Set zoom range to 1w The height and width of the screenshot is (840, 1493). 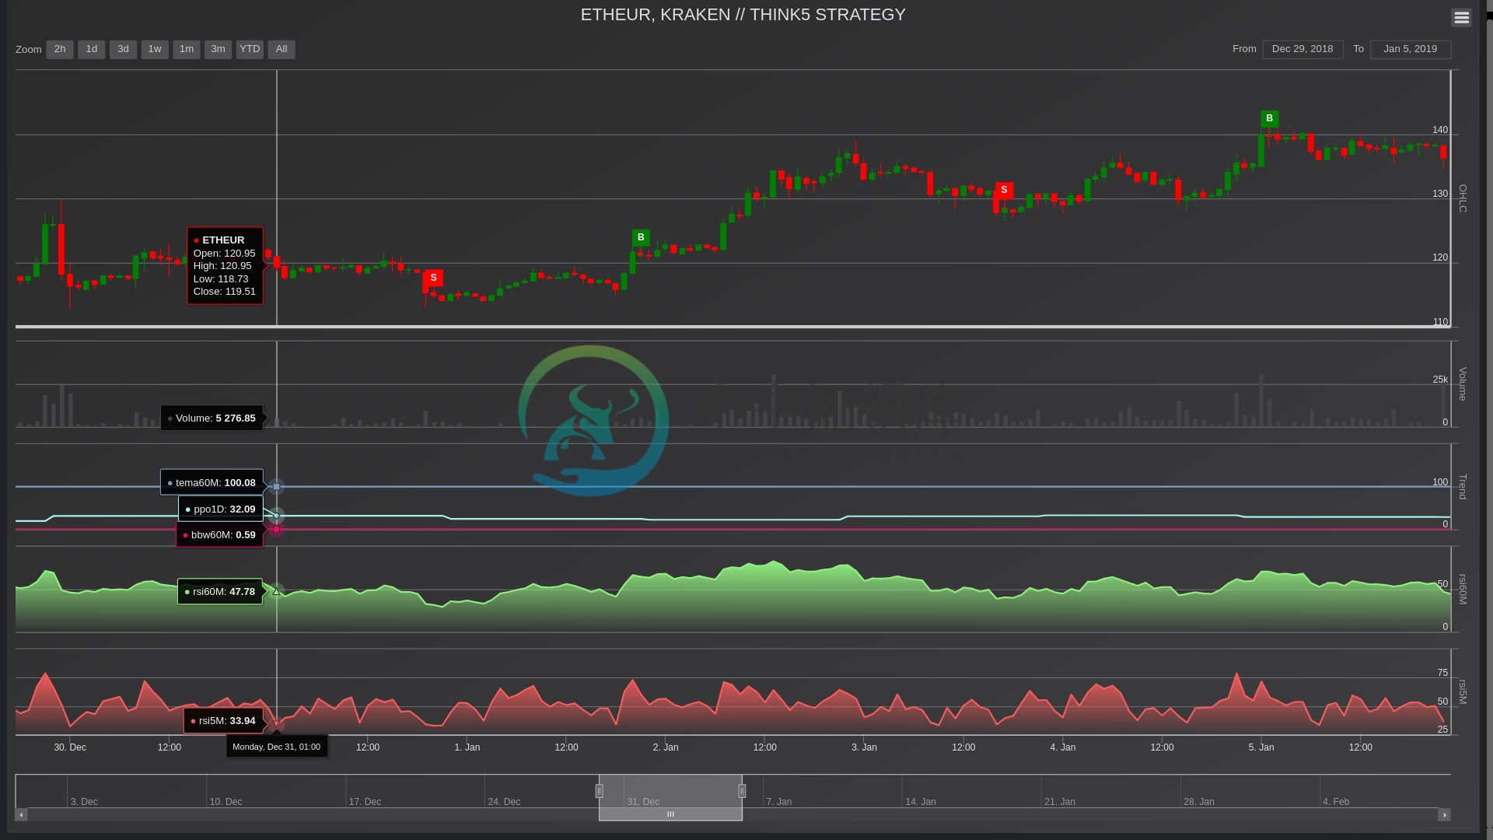155,49
